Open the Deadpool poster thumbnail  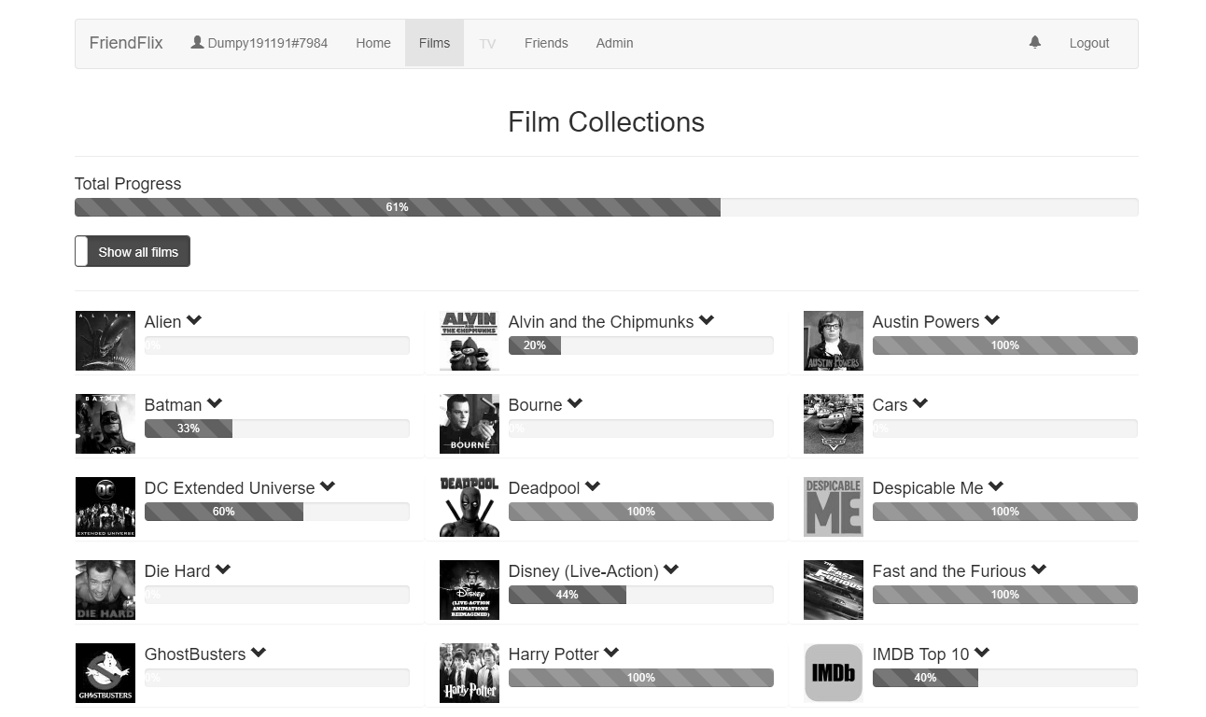click(470, 507)
